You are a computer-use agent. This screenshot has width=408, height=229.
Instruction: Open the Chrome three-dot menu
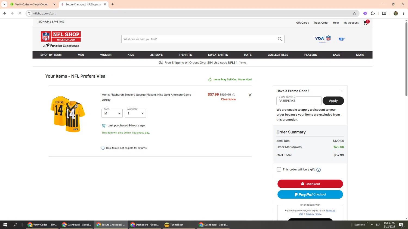(x=403, y=13)
